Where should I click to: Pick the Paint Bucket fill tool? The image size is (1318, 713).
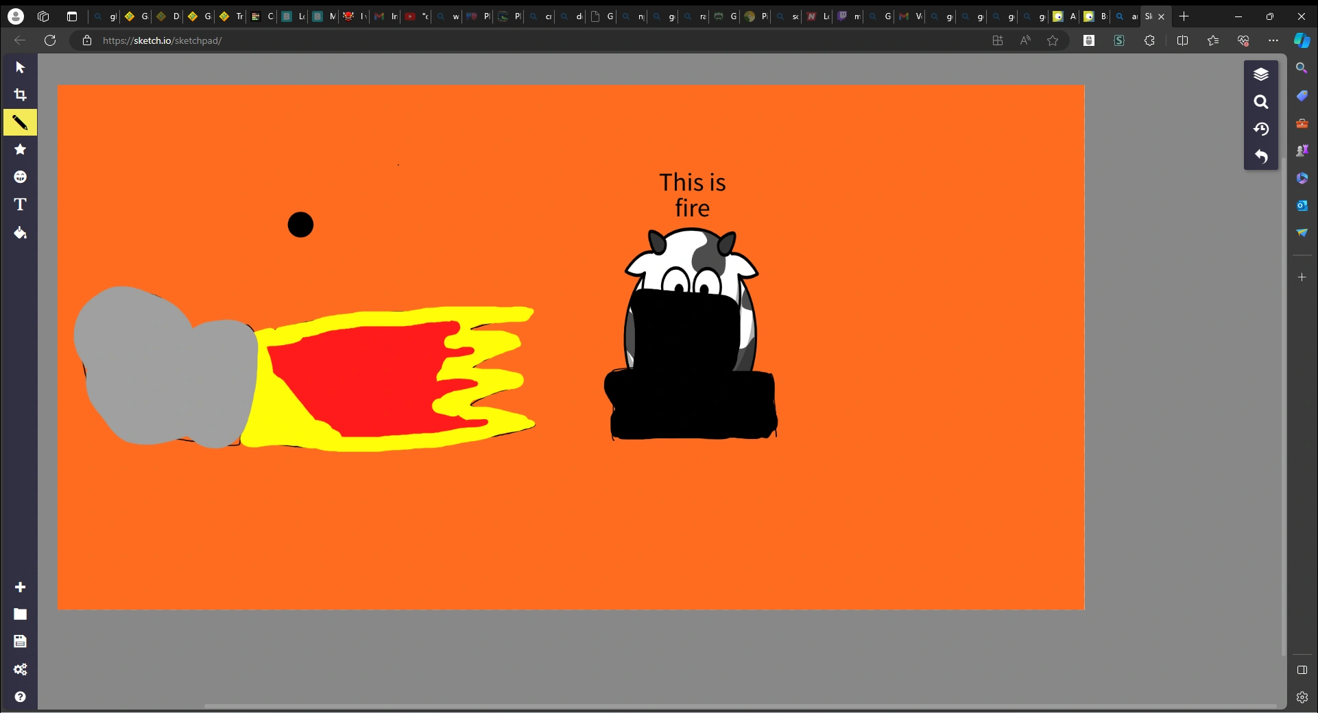pyautogui.click(x=20, y=232)
